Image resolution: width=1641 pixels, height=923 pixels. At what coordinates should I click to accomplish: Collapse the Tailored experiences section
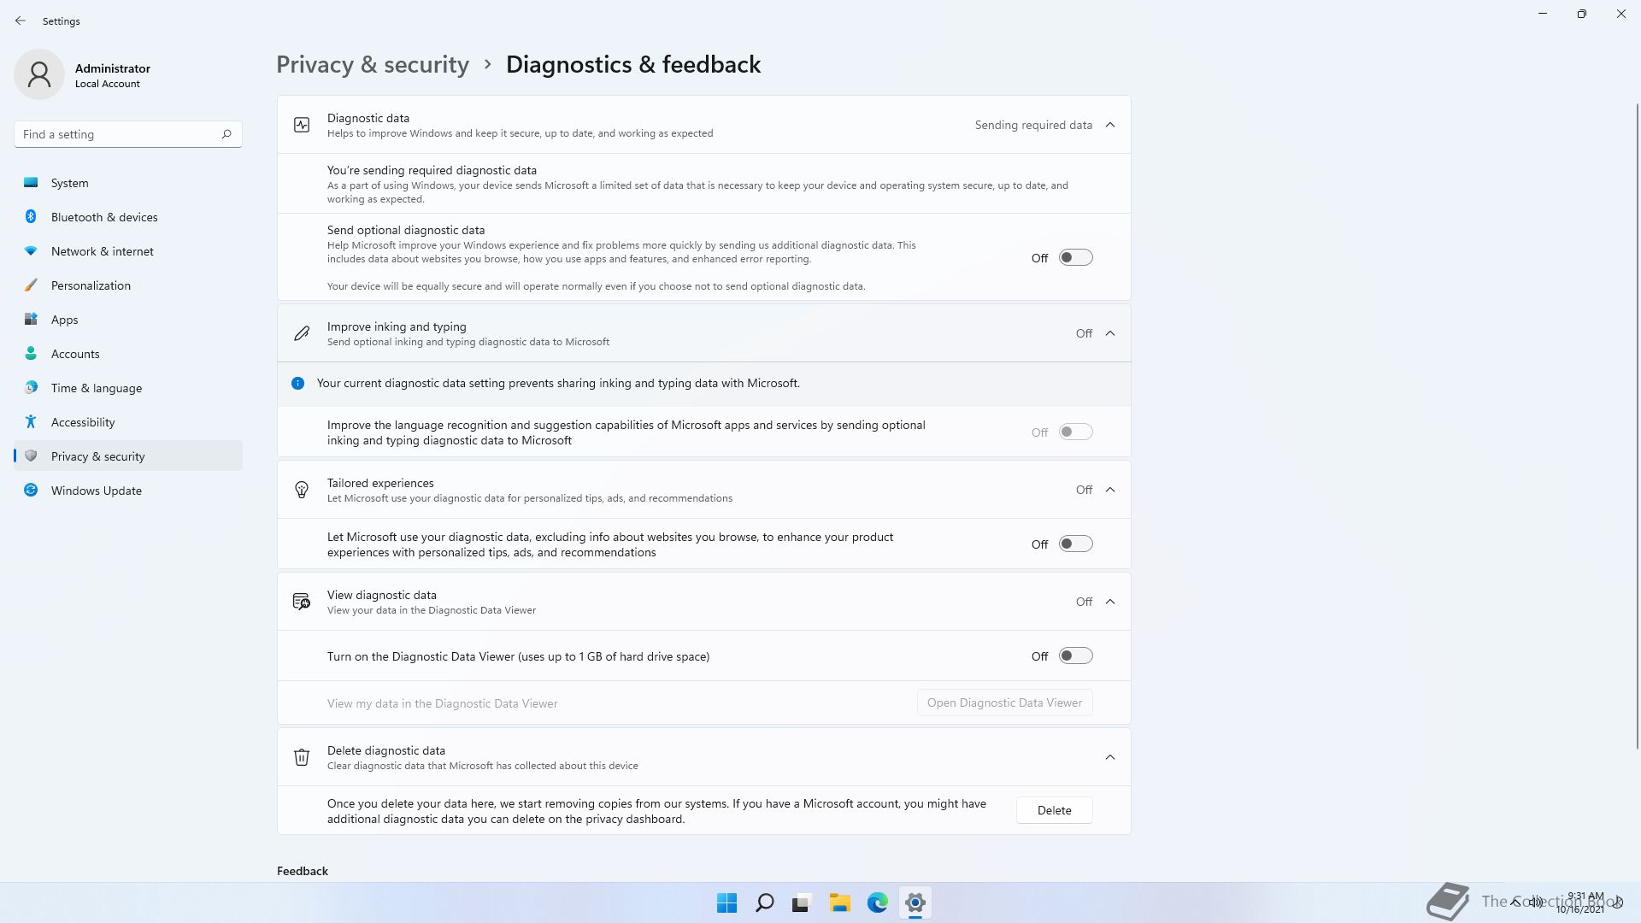pyautogui.click(x=1110, y=490)
